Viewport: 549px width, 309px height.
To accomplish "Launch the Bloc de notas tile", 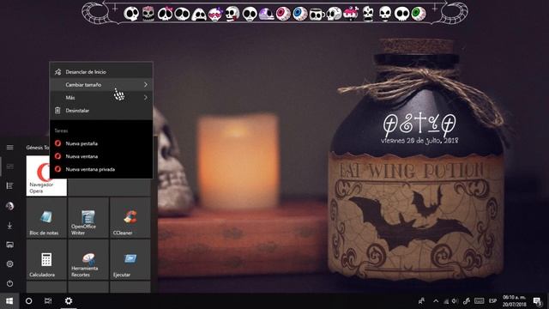I will pos(46,217).
